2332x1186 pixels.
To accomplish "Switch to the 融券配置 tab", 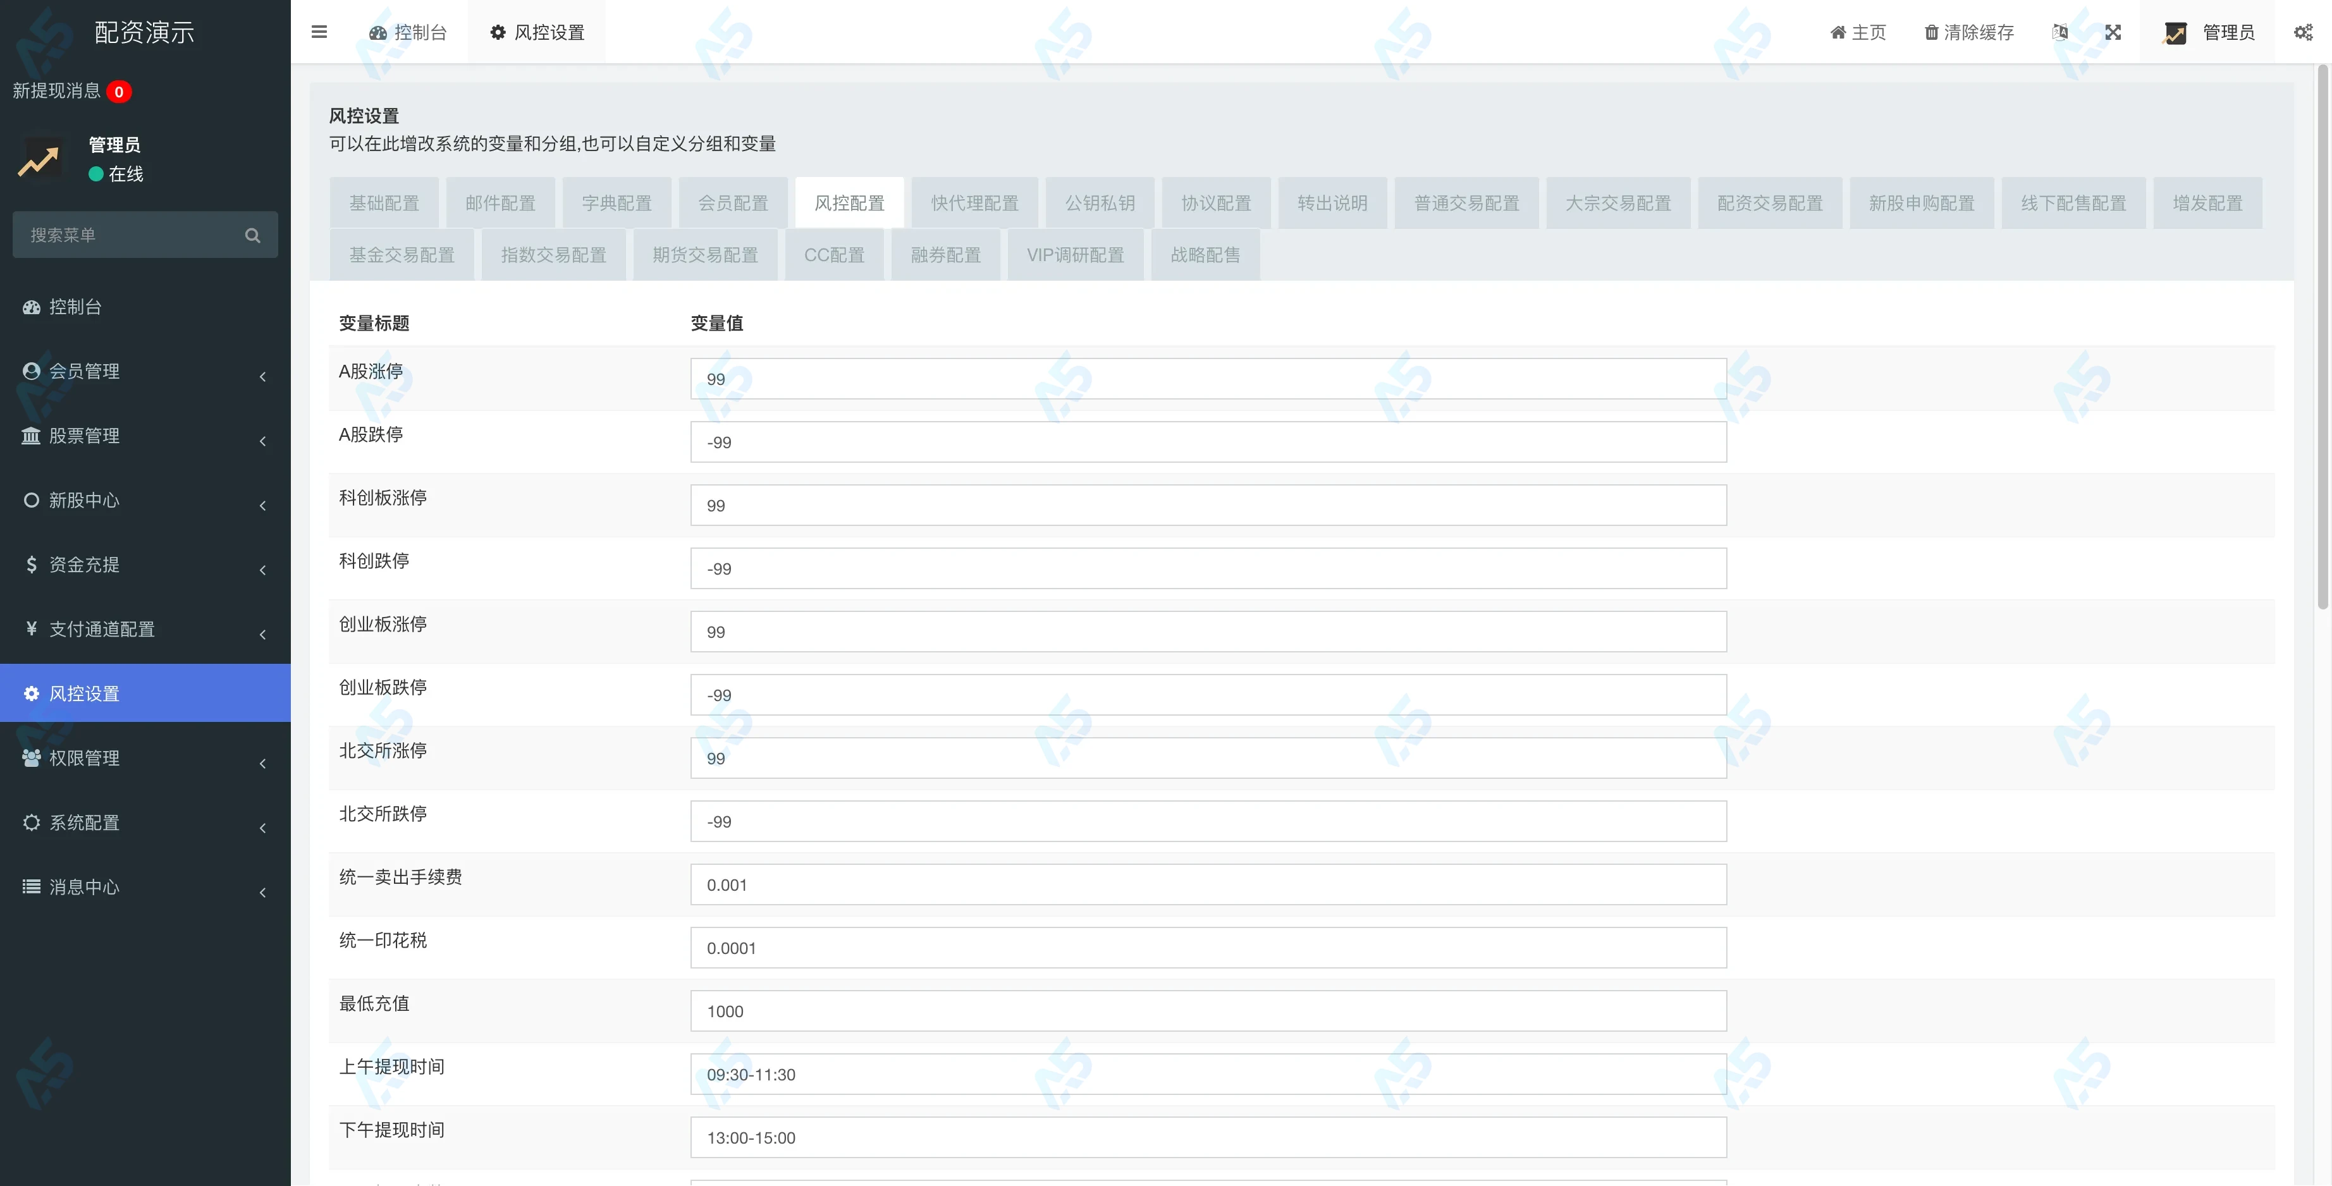I will (x=945, y=255).
